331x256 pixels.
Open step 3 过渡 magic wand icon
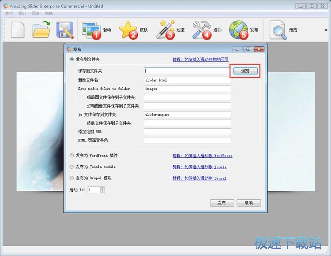tap(165, 30)
